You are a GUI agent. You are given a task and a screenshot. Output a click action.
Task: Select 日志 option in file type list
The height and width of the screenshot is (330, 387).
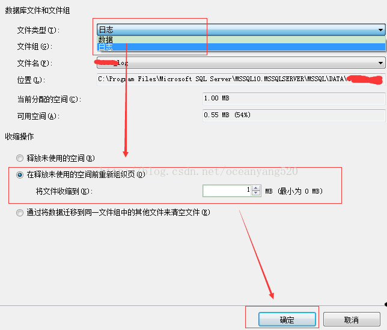pos(241,47)
